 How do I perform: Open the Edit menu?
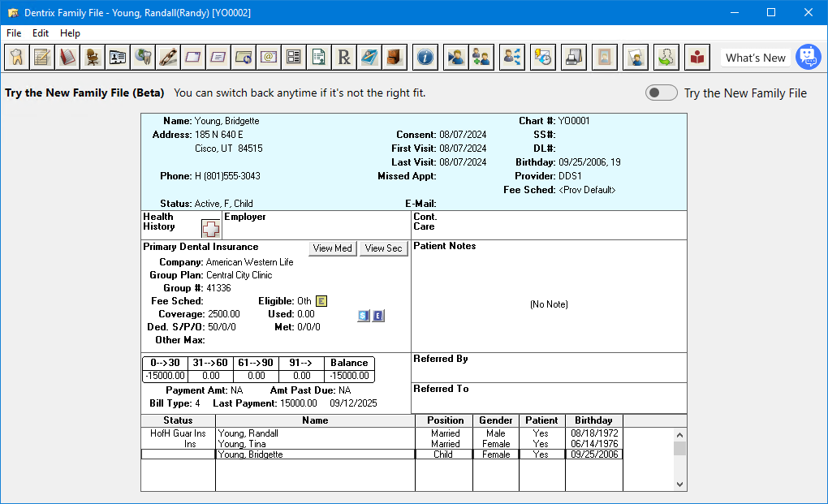click(x=40, y=33)
